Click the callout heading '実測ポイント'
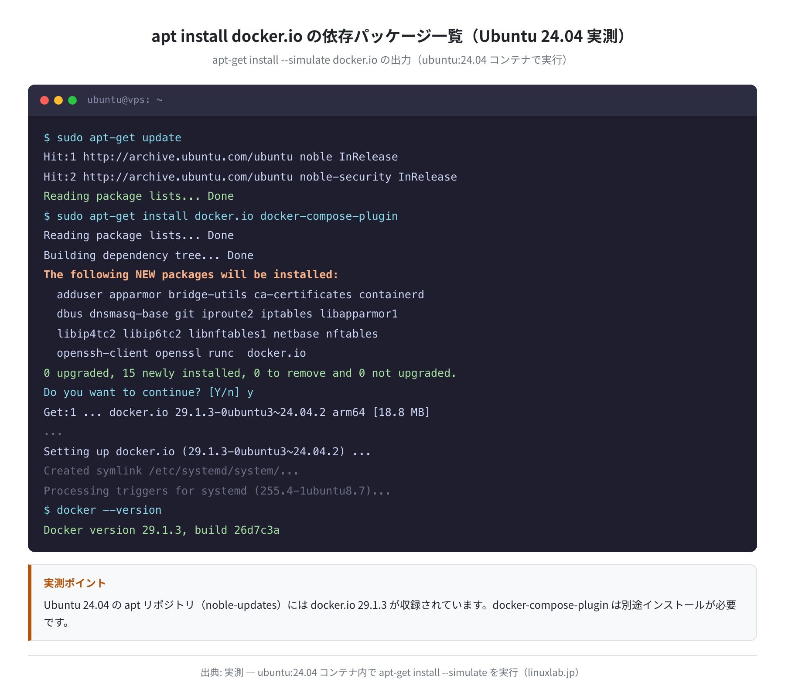This screenshot has height=696, width=785. [x=75, y=583]
